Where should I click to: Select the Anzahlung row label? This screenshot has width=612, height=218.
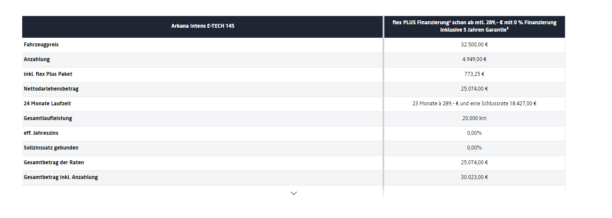[x=37, y=59]
